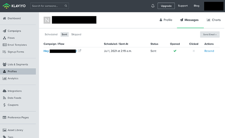This screenshot has width=225, height=138.
Task: Click the grey Clicked X mark
Action: click(x=194, y=51)
